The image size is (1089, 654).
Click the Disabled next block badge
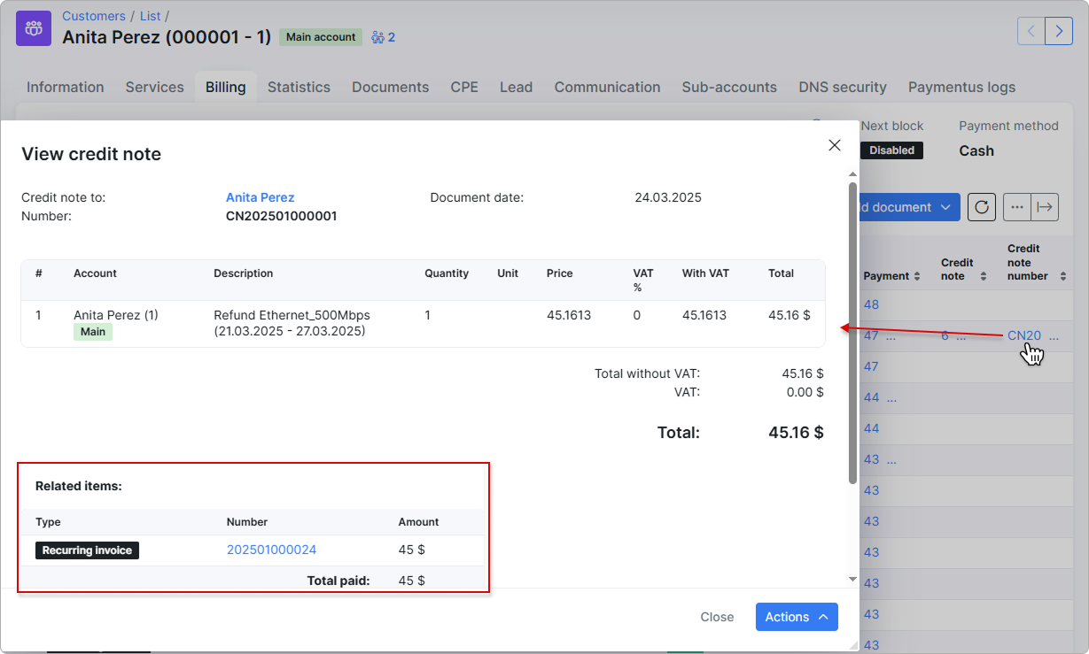tap(891, 150)
